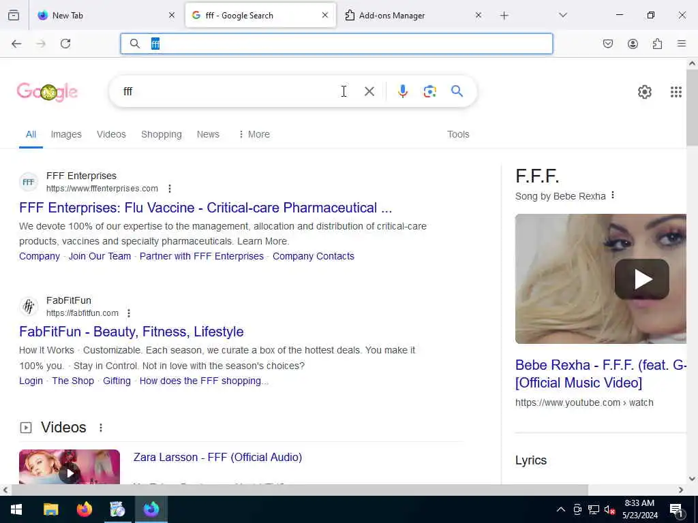The image size is (698, 523).
Task: Open Google quick settings gear icon
Action: (644, 92)
